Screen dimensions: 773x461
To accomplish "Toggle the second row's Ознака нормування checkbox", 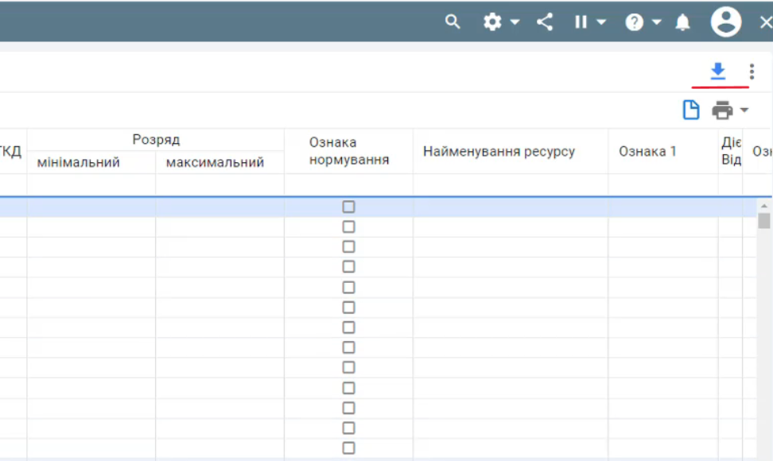I will pos(348,227).
